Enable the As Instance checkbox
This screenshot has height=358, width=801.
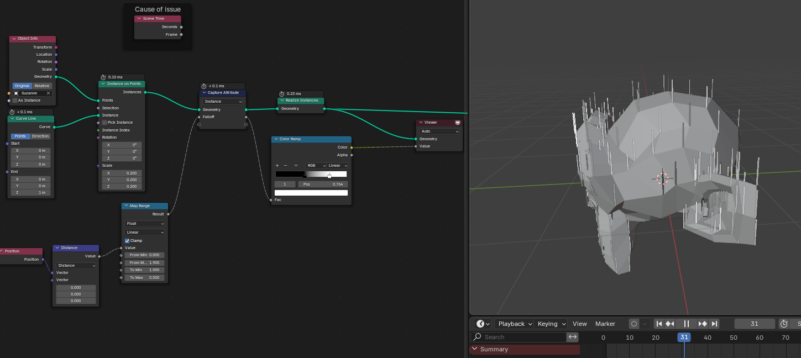tap(15, 101)
